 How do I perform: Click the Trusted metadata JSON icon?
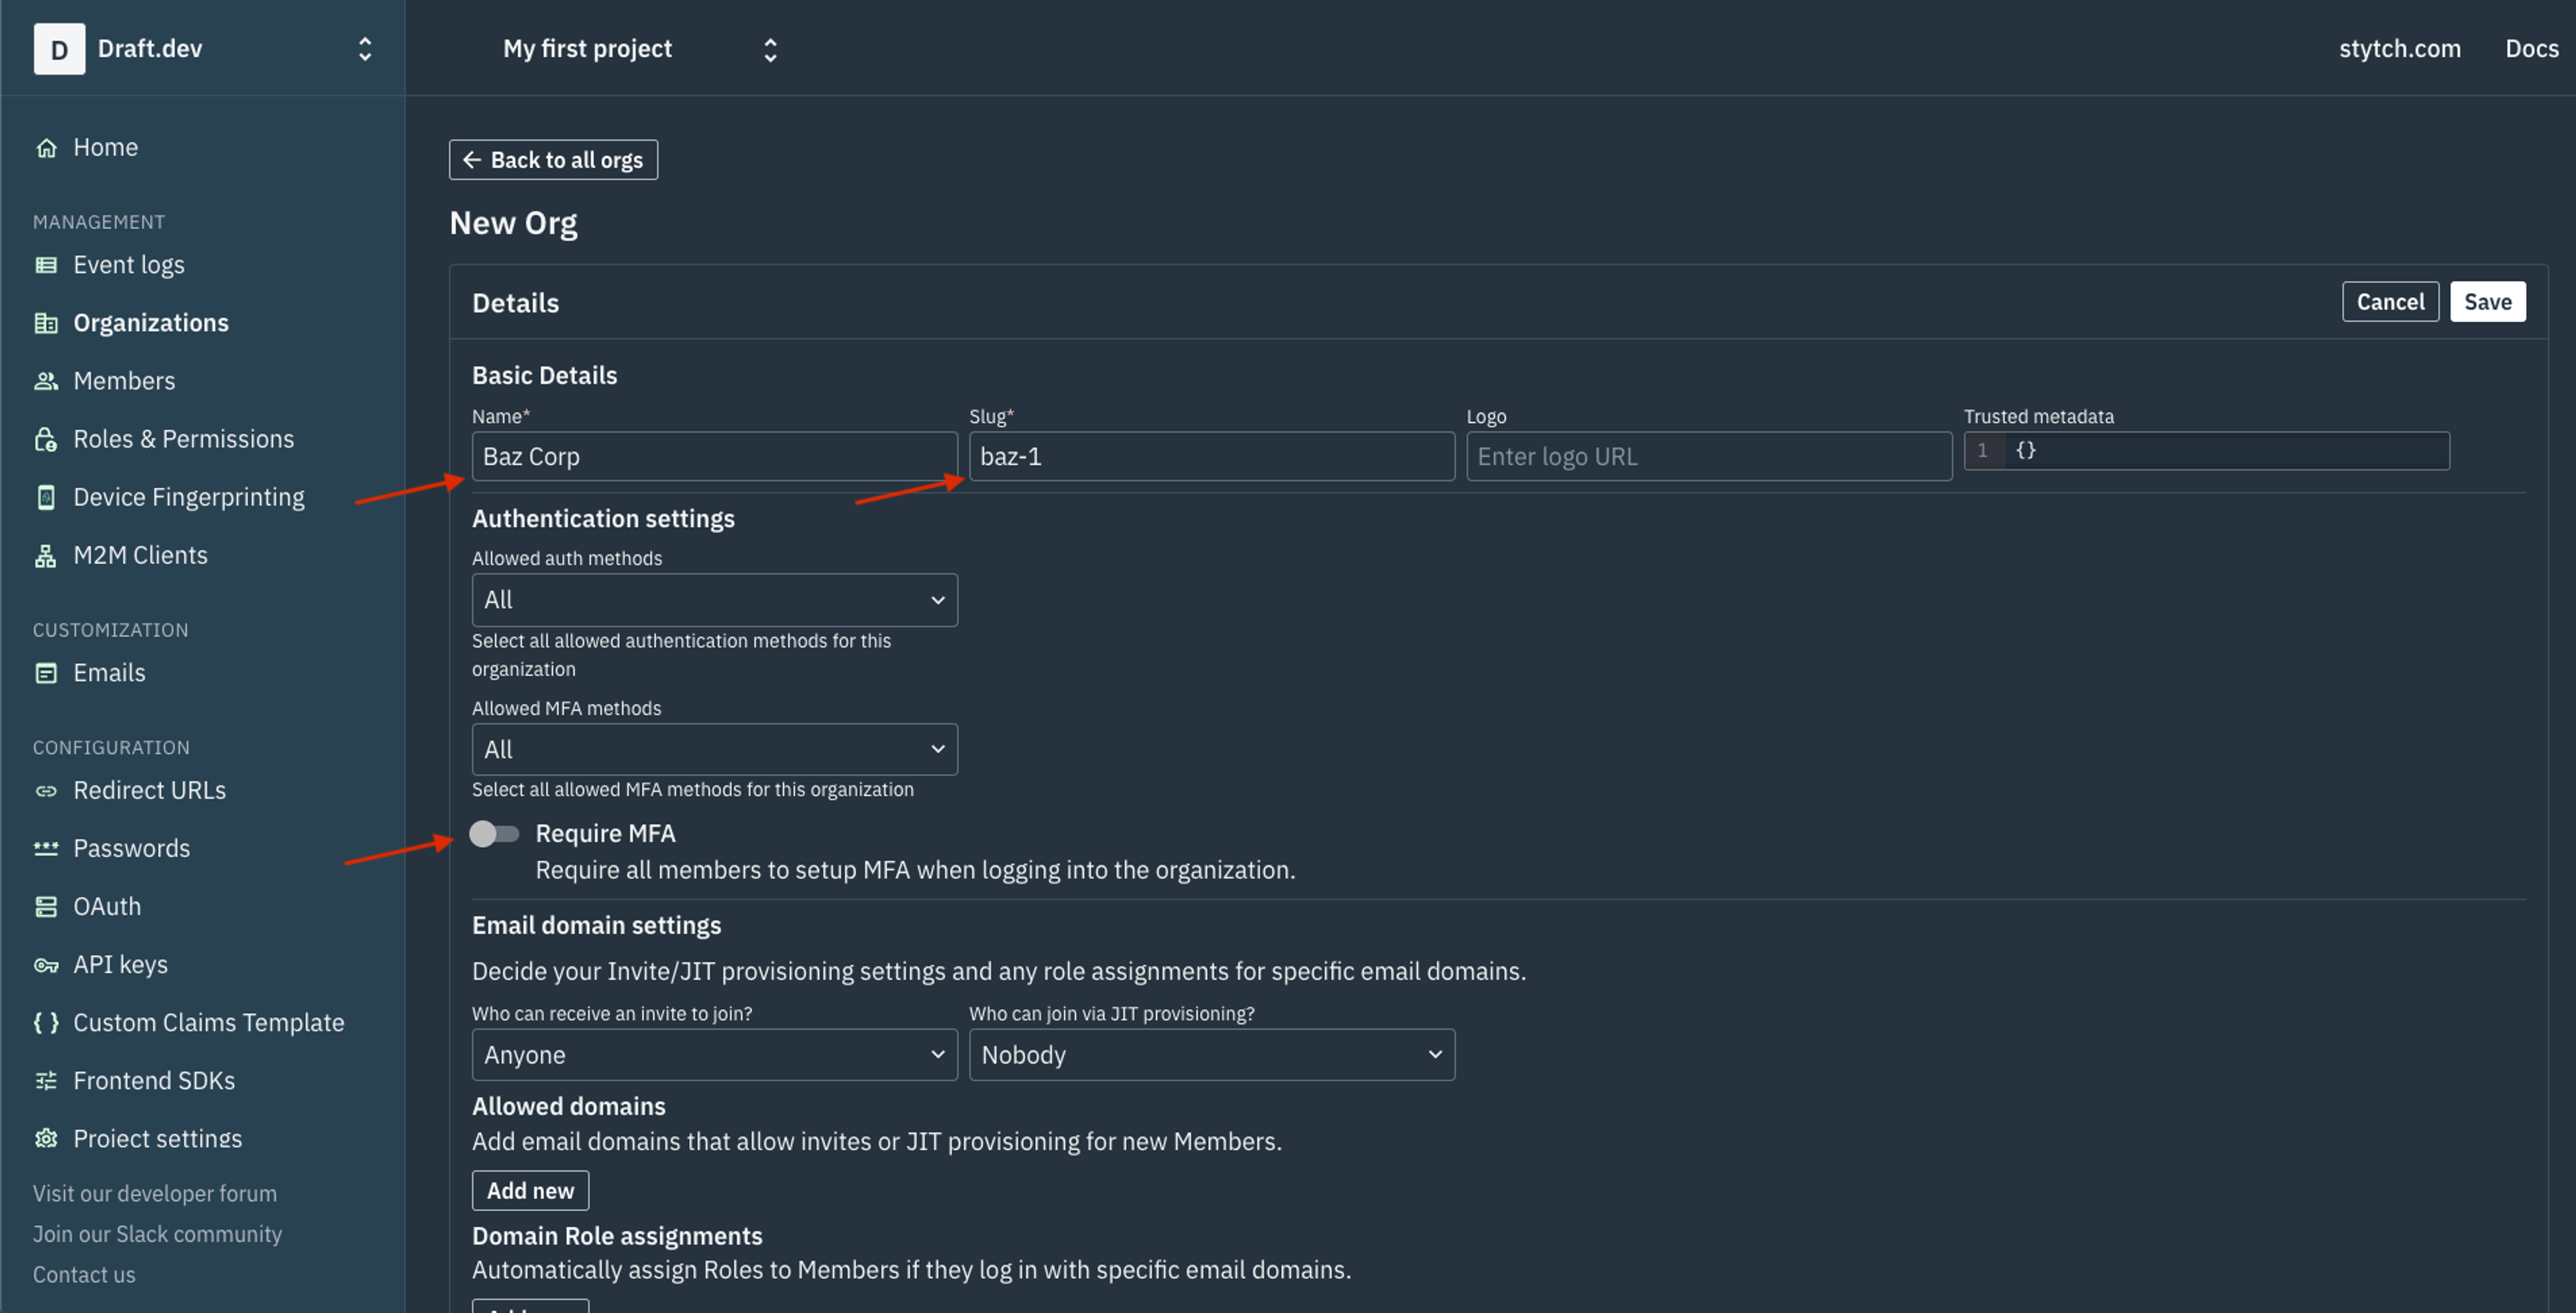click(x=2025, y=449)
